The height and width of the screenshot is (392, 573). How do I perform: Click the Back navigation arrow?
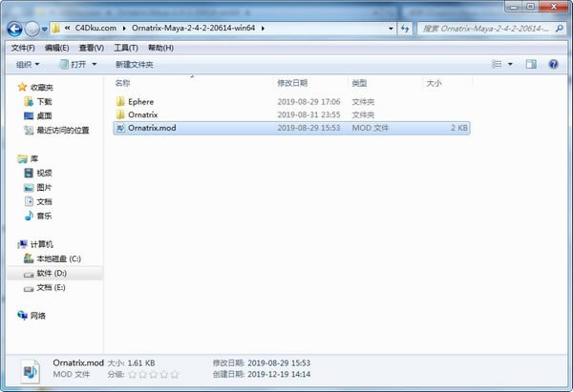click(x=14, y=30)
